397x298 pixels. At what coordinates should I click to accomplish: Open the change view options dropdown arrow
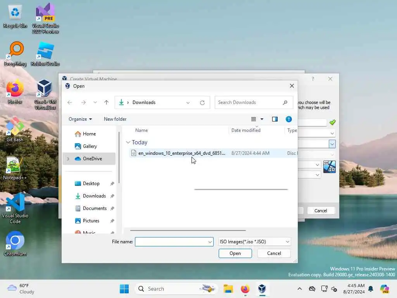click(x=262, y=119)
